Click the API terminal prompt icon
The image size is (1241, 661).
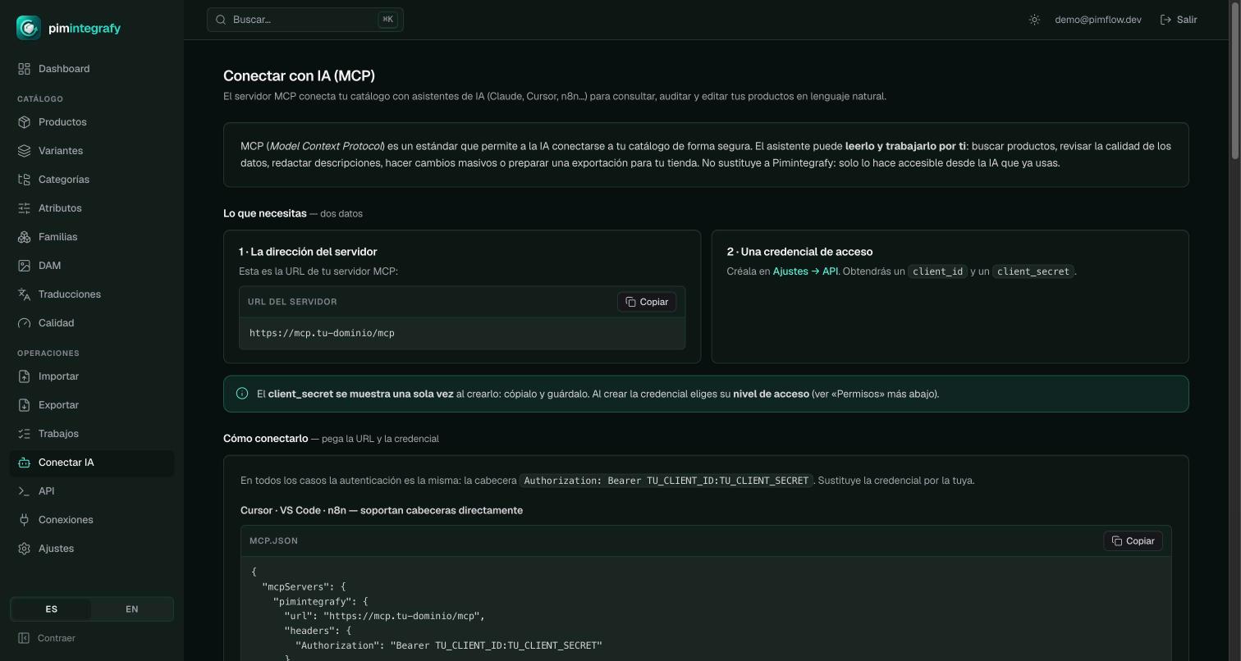[x=24, y=491]
